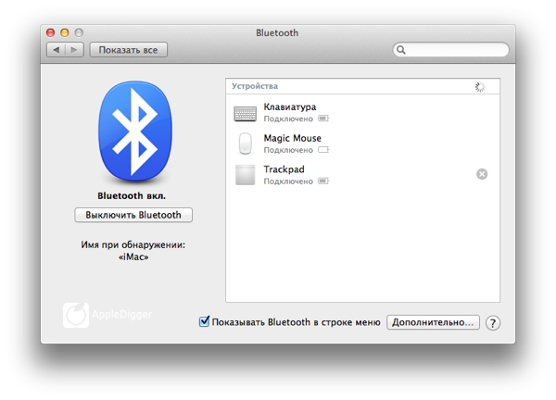Select the Trackpad device icon
Screen dimensions: 556x400
pos(246,175)
